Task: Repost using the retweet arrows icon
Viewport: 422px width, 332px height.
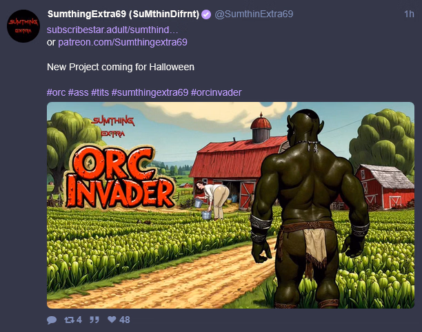Action: (x=69, y=320)
